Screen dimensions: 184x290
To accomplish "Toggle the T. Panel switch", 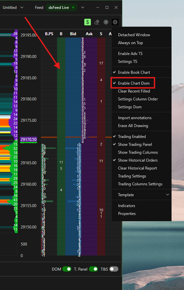I will [93, 269].
